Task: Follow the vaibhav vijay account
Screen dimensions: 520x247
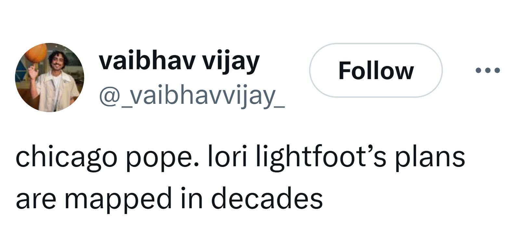Action: 376,70
